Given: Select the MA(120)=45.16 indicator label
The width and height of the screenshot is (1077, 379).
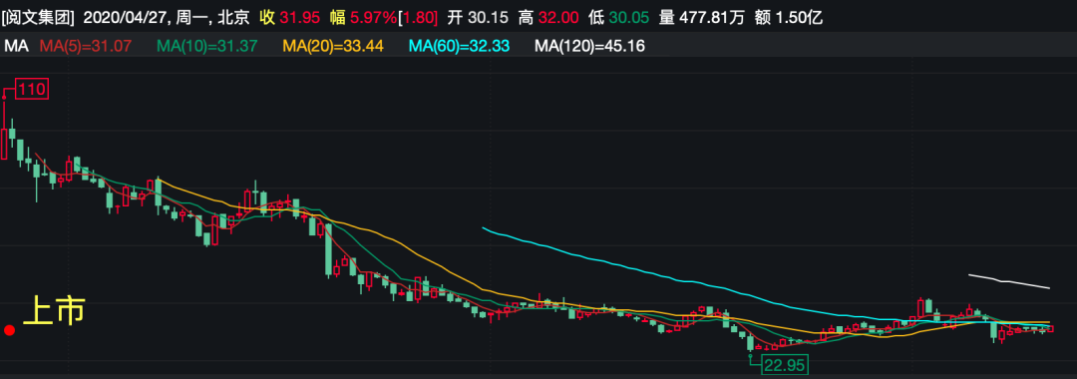Looking at the screenshot, I should [589, 47].
